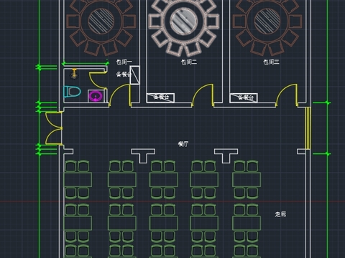Select the 备餐台 box in 包间三

(x=244, y=97)
